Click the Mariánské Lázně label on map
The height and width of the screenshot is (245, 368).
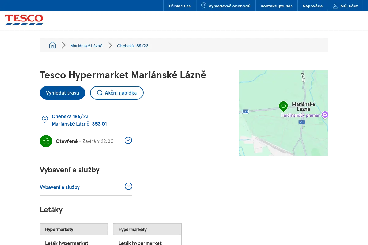(304, 107)
